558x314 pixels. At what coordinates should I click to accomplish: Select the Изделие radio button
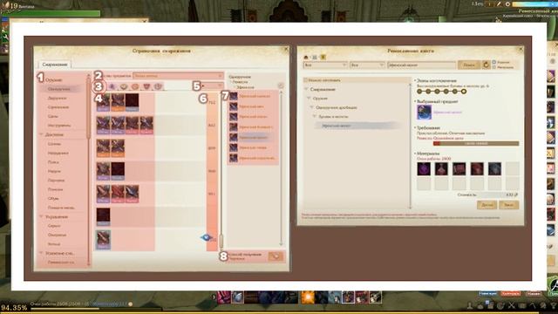(494, 62)
